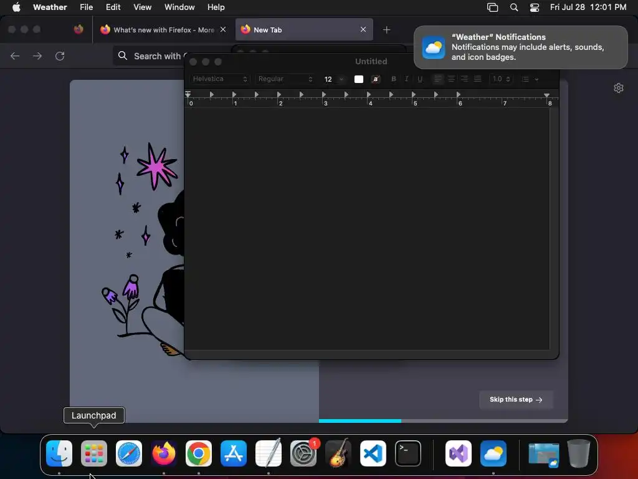Launch GarageBand from the dock

(338, 453)
